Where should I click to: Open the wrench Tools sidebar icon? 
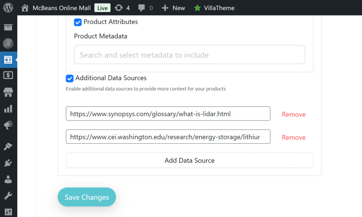coord(8,195)
